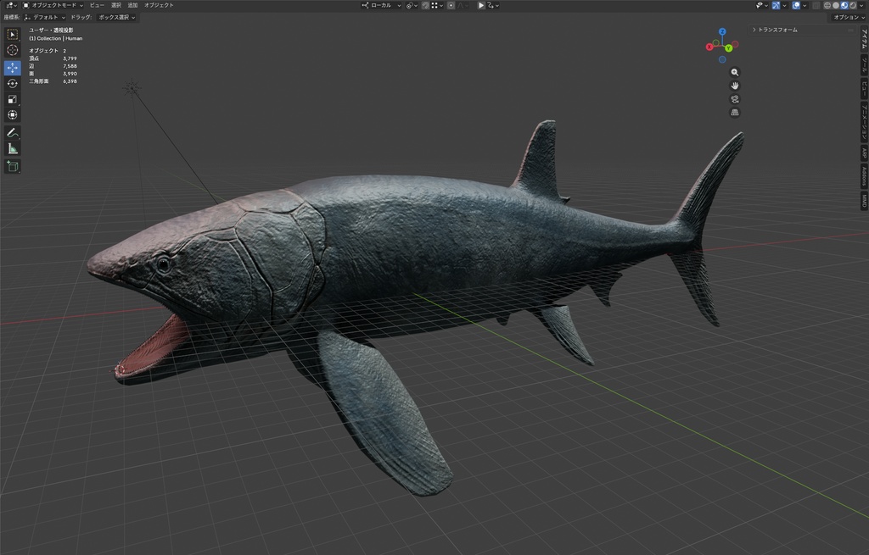Click the red X axis on gizmo
The height and width of the screenshot is (555, 869).
pos(709,47)
